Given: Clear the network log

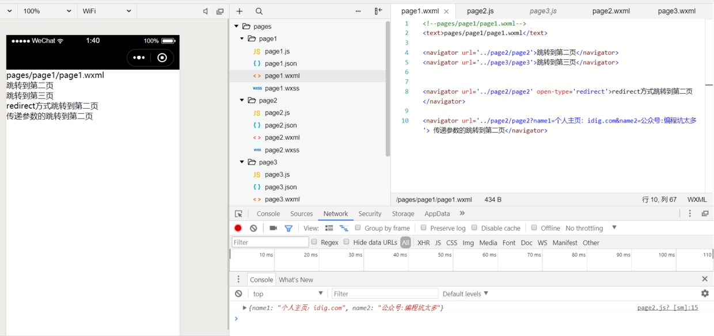Looking at the screenshot, I should pyautogui.click(x=253, y=228).
